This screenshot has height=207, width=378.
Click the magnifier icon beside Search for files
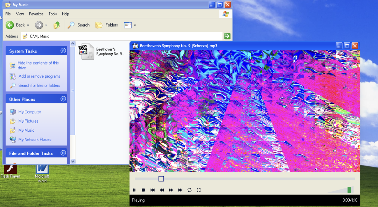coord(13,85)
